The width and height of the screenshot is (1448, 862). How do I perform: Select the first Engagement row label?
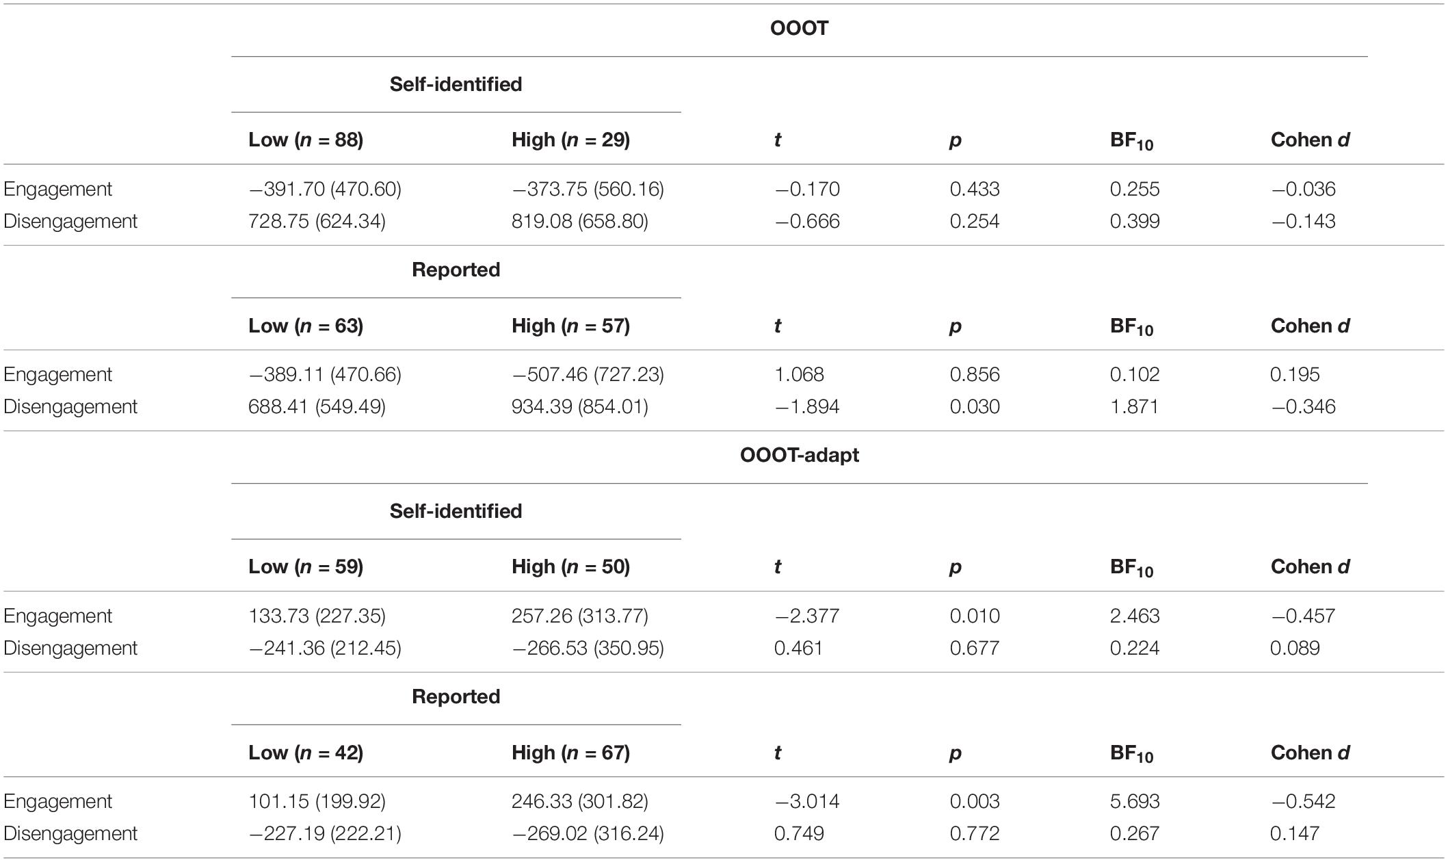57,189
